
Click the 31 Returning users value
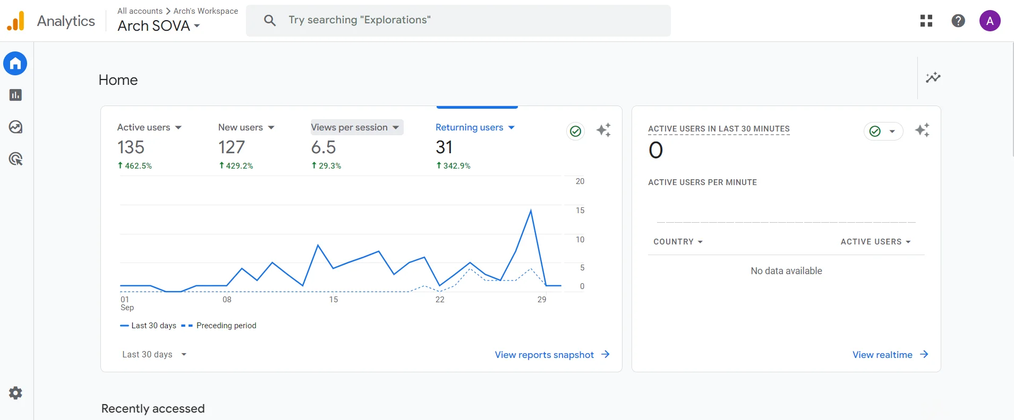[444, 147]
